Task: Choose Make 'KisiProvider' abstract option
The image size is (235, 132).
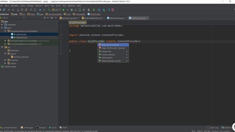Action: coord(113,48)
